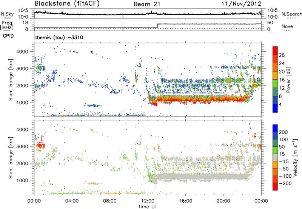The width and height of the screenshot is (302, 209).
Task: Pick the gray Velocity band between 15 and -15
Action: [275, 157]
